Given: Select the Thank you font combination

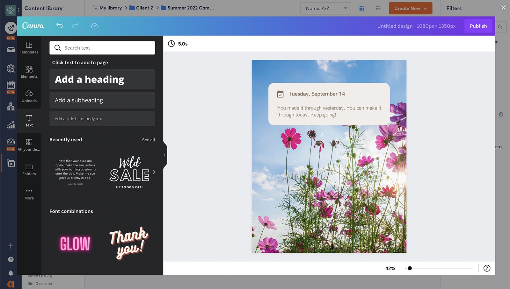Looking at the screenshot, I should (x=129, y=244).
